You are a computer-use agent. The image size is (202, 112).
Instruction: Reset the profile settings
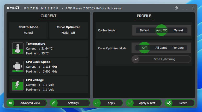click(180, 103)
